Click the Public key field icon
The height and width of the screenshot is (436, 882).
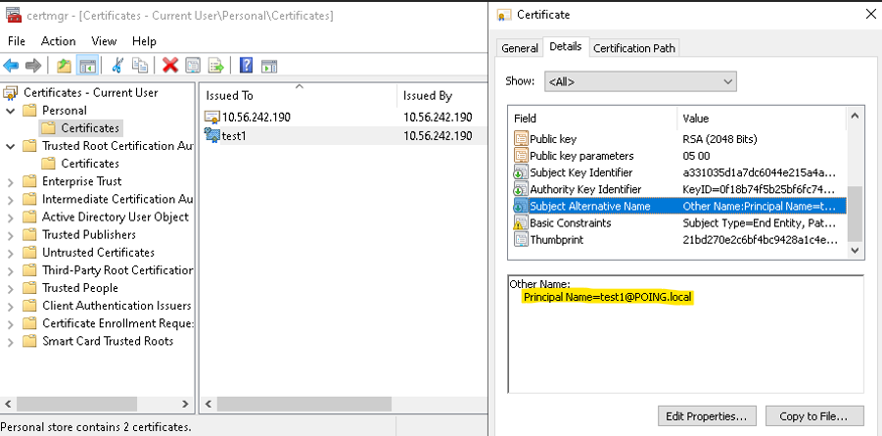coord(521,139)
